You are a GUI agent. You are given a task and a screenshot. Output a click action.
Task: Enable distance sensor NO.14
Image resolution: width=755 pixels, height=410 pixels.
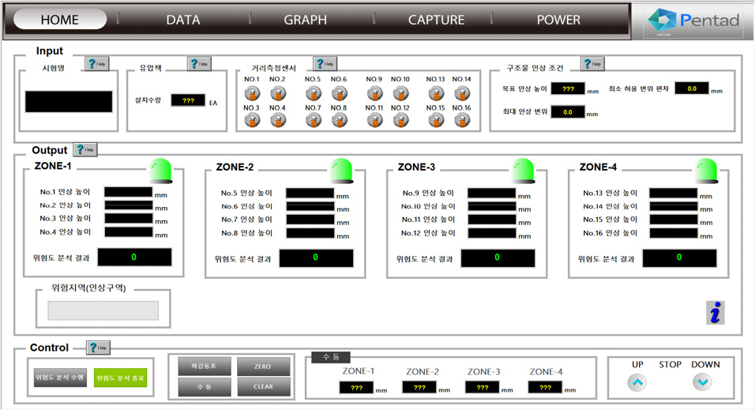tap(462, 93)
